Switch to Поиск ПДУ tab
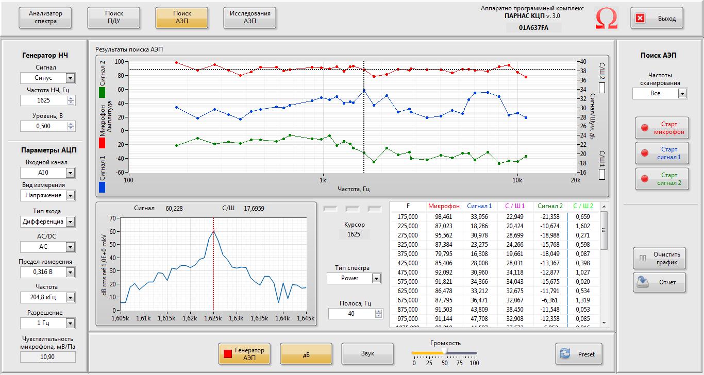This screenshot has width=704, height=375. (x=114, y=18)
